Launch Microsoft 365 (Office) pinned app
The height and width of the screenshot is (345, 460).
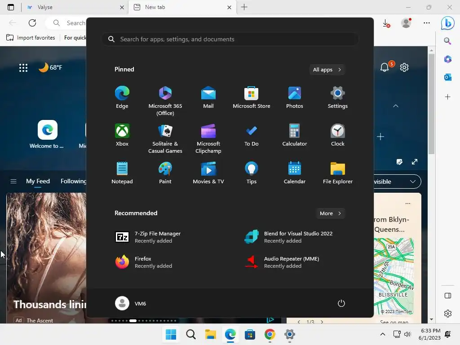(165, 101)
